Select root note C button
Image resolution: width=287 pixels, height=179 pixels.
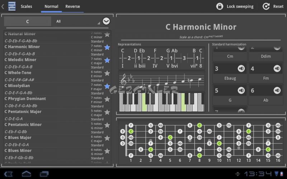(28, 21)
